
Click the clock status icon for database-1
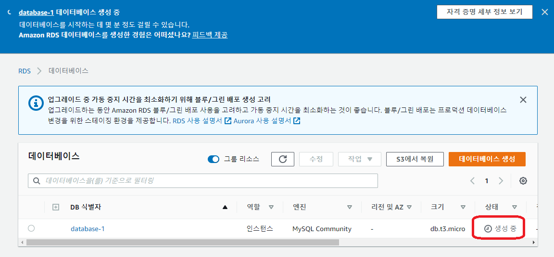coord(488,229)
